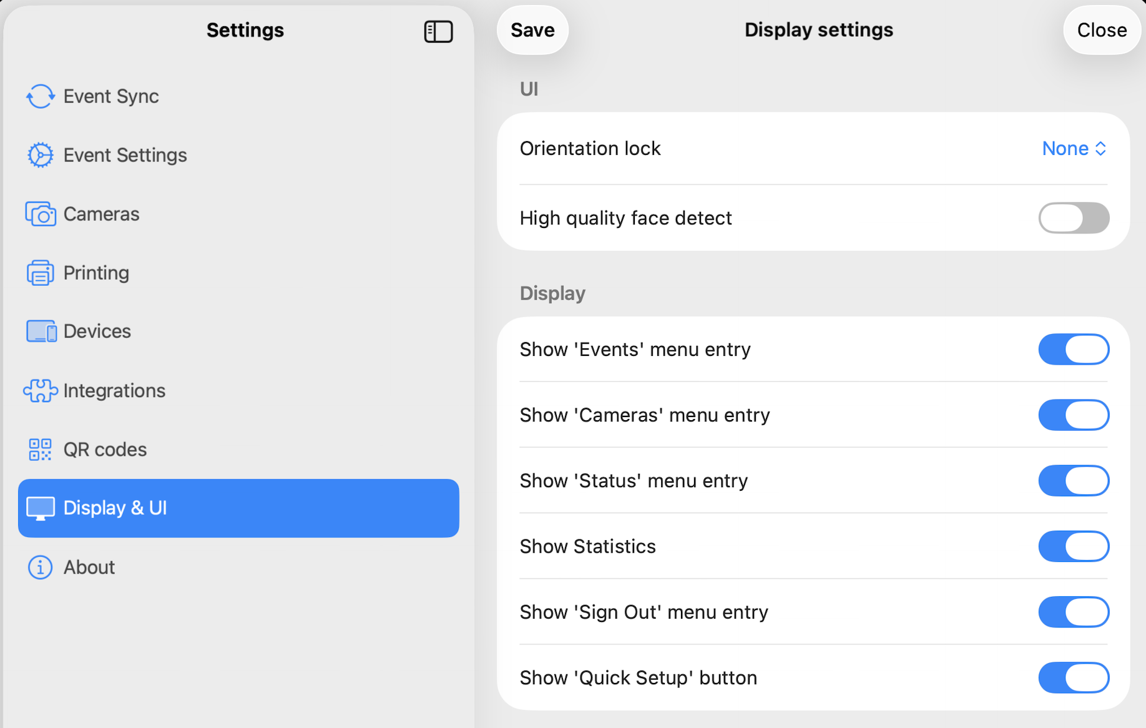
Task: Switch off Show 'Cameras' menu entry
Action: coord(1073,415)
